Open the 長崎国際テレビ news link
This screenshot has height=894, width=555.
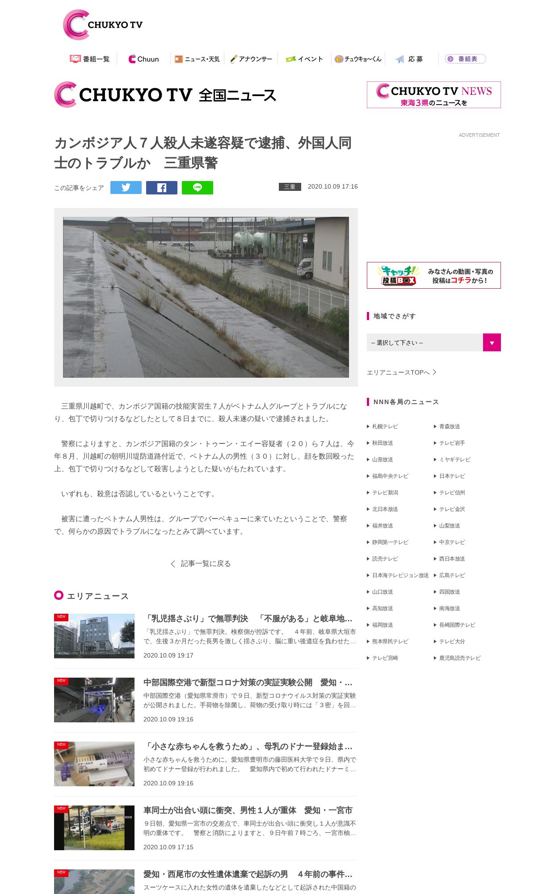coord(455,625)
